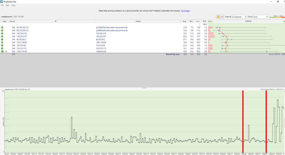Click the hop 7 green circle icon

pyautogui.click(x=2, y=42)
